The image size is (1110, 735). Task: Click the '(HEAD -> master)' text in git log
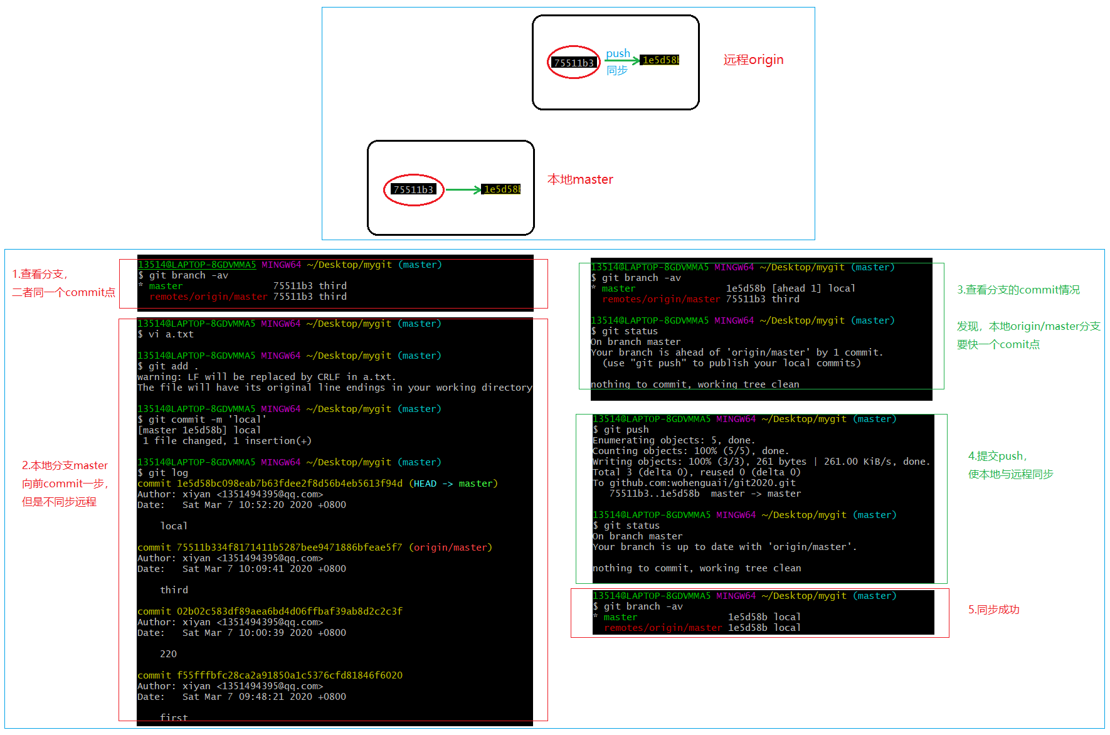coord(453,484)
